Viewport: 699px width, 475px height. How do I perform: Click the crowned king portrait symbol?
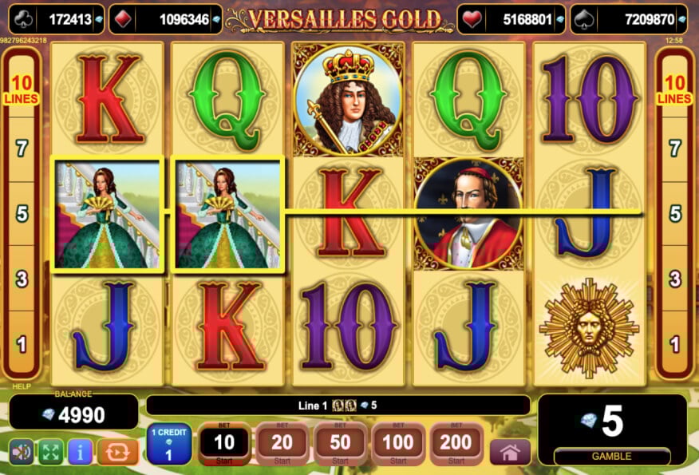[348, 100]
